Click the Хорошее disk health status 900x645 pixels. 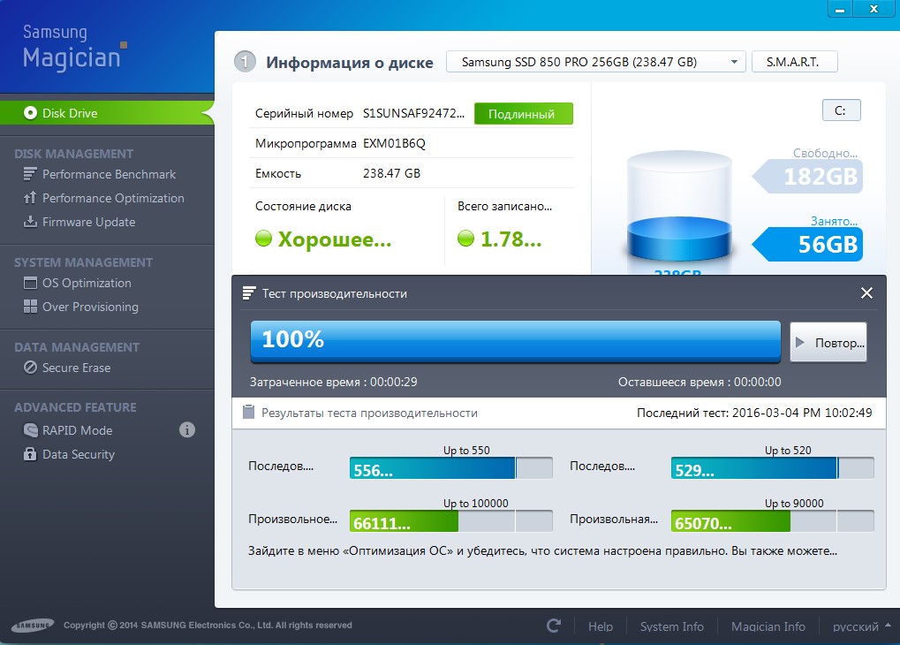335,239
